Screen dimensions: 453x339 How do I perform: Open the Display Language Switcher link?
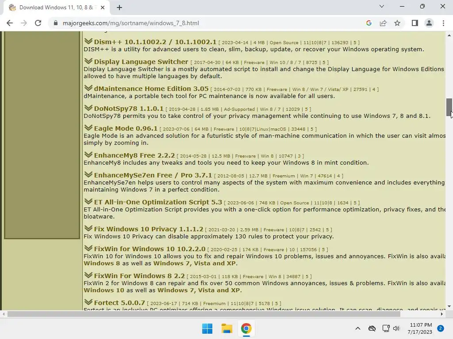pos(141,62)
